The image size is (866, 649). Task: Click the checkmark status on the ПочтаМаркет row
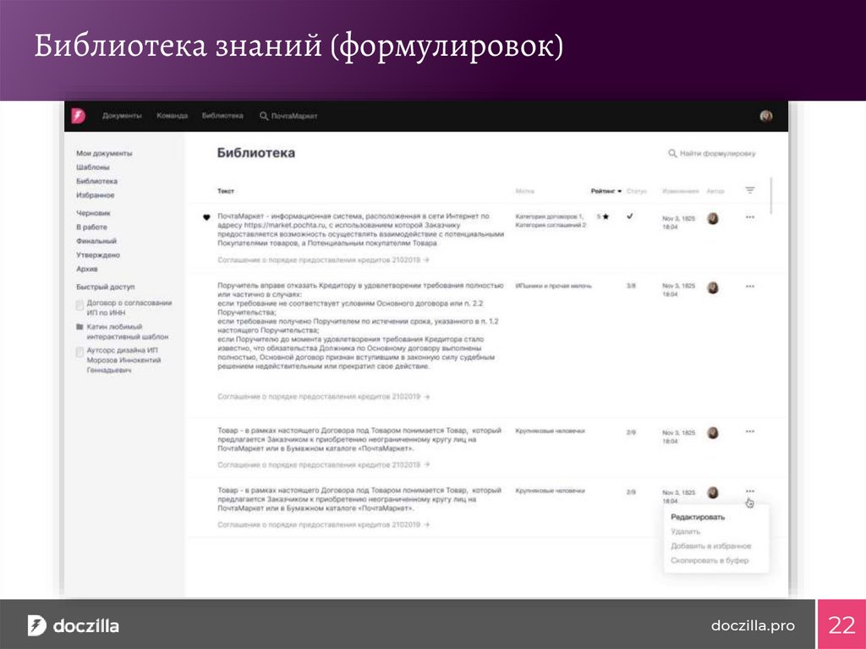point(629,216)
